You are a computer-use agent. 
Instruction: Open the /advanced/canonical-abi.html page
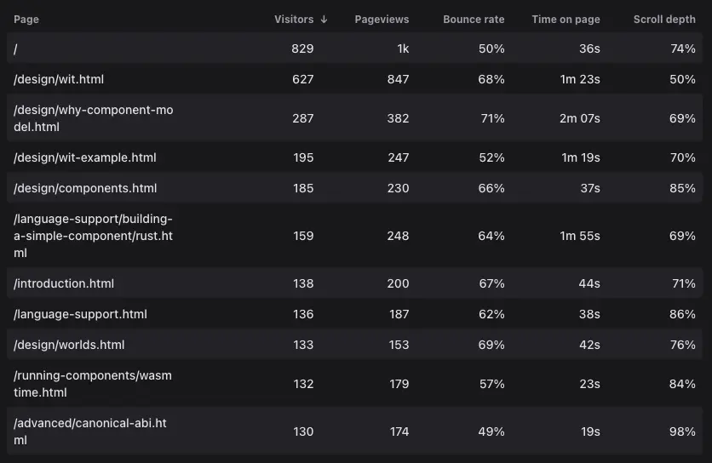90,432
